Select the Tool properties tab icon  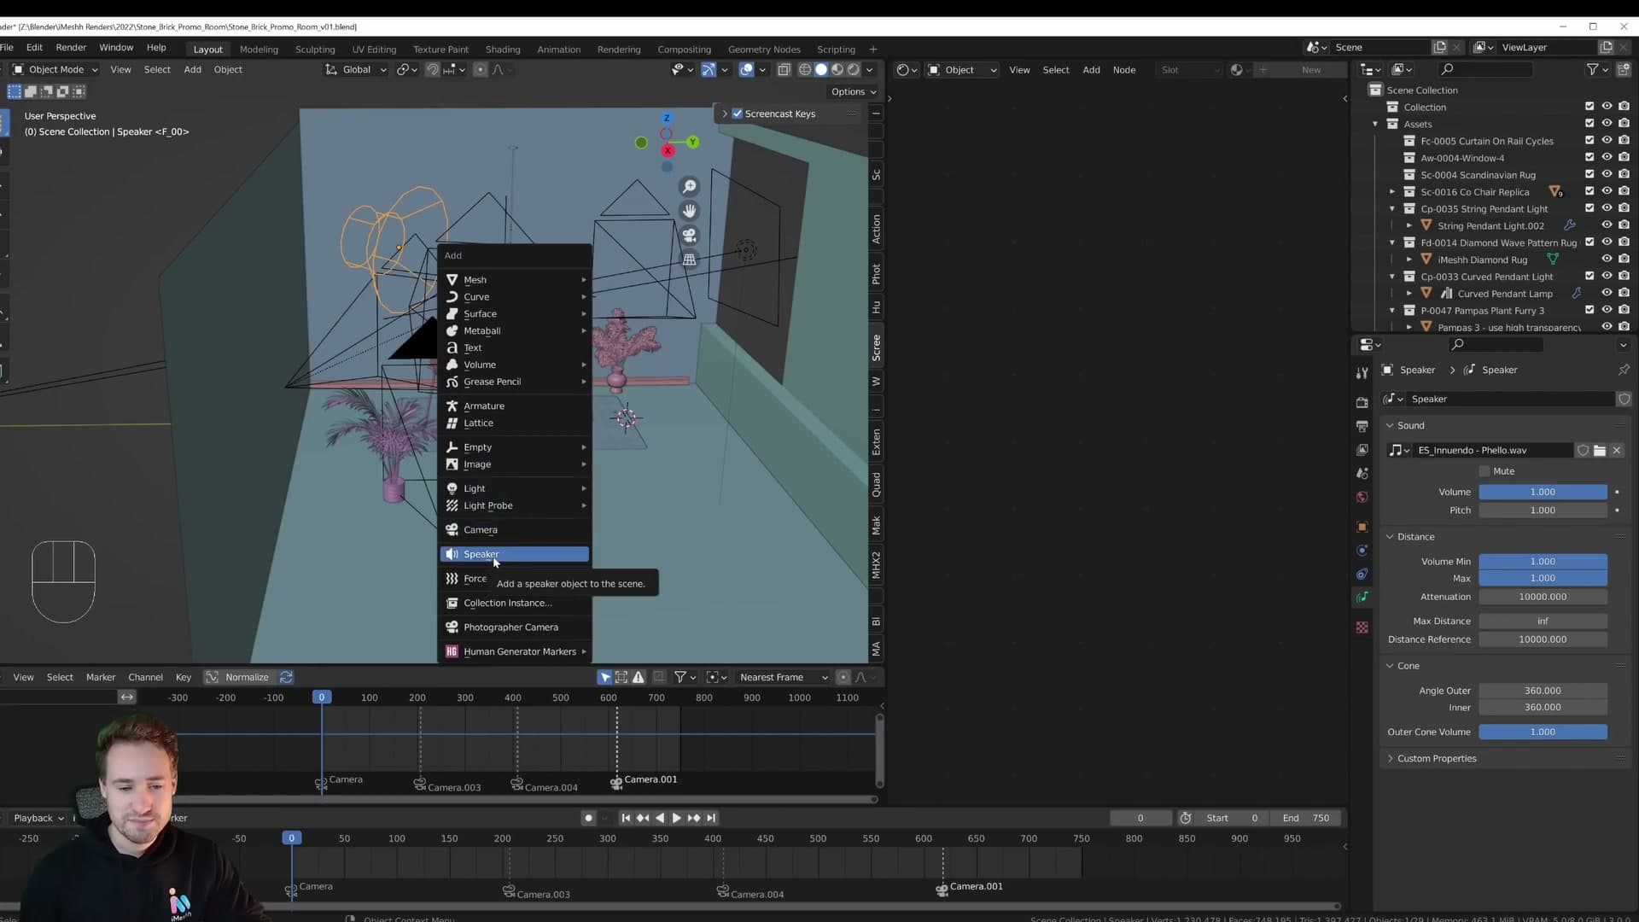[1362, 373]
